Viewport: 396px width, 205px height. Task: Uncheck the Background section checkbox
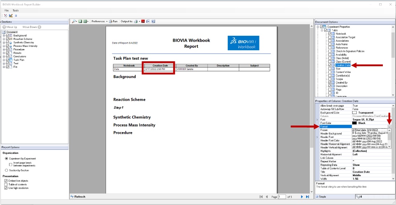pyautogui.click(x=7, y=35)
